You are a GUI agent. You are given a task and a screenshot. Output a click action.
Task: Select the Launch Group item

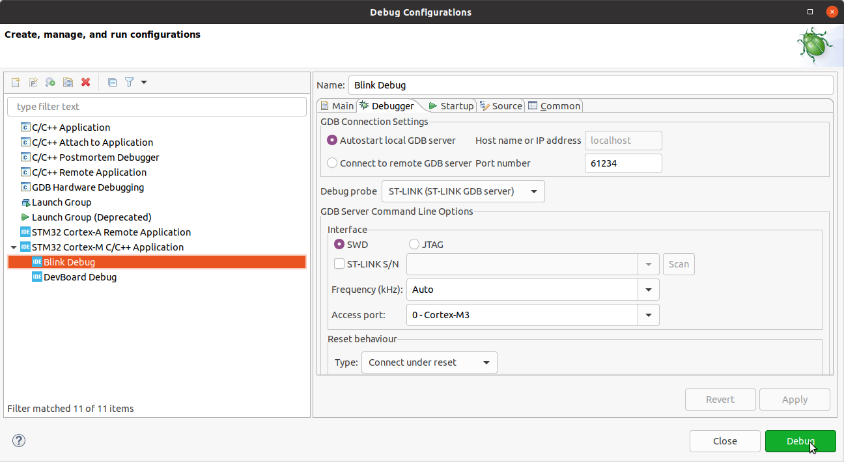[x=61, y=202]
